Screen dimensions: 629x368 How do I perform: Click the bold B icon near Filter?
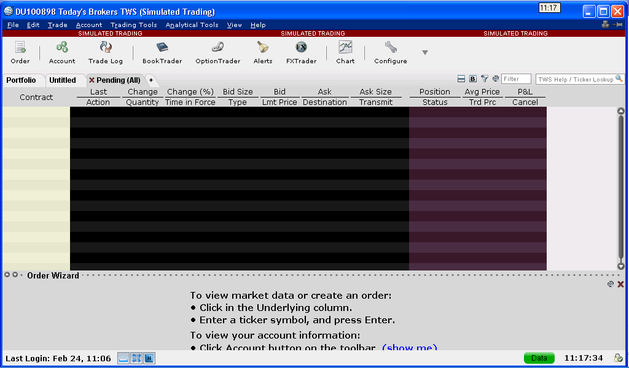tap(472, 79)
